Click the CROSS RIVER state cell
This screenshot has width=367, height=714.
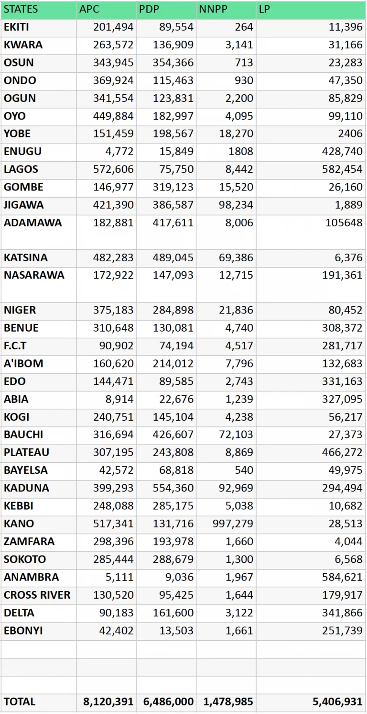[x=38, y=595]
